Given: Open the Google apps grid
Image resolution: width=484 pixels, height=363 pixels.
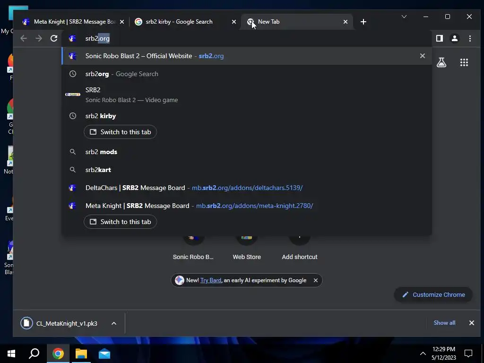Looking at the screenshot, I should point(464,62).
